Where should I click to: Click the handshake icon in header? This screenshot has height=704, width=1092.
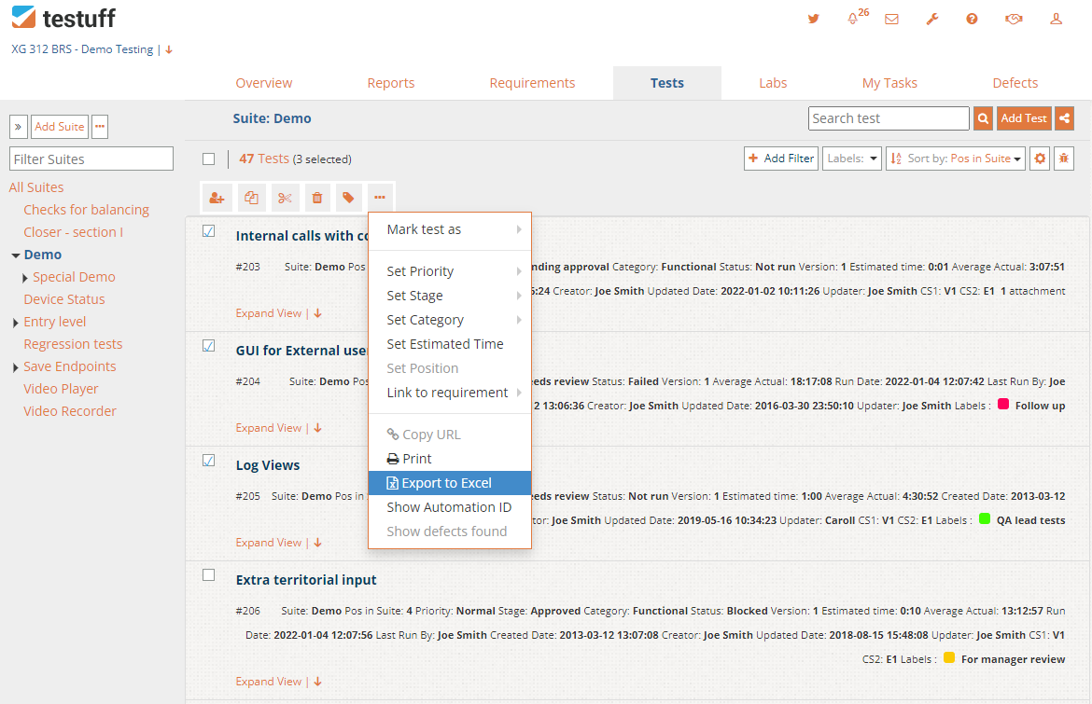pos(1014,19)
